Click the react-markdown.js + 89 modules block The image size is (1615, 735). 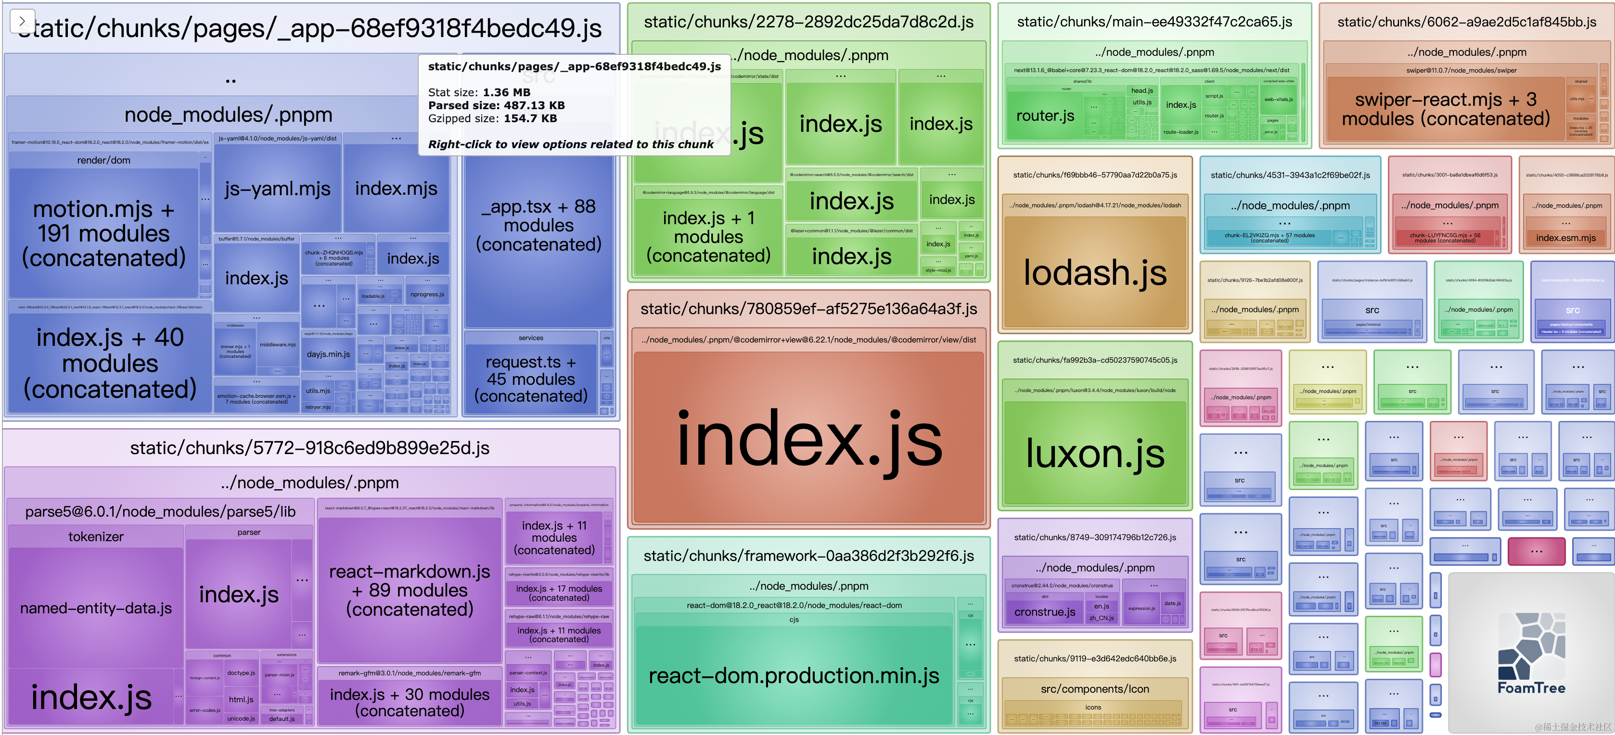coord(410,590)
